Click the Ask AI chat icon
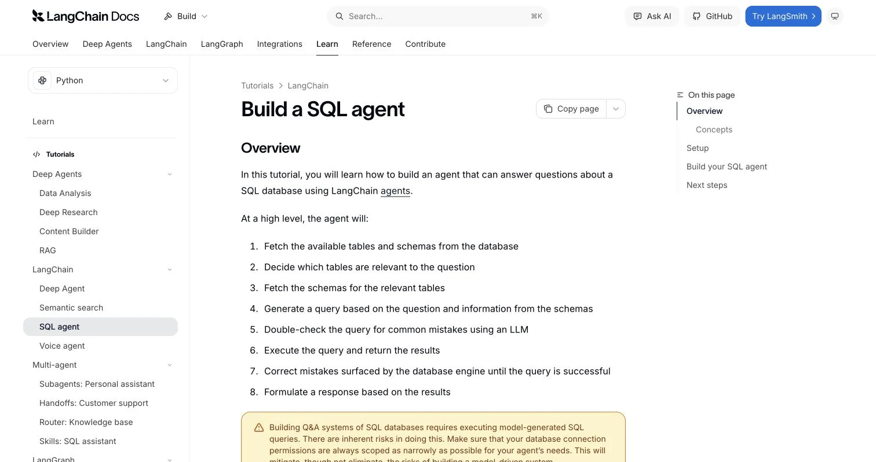Image resolution: width=876 pixels, height=462 pixels. [637, 16]
